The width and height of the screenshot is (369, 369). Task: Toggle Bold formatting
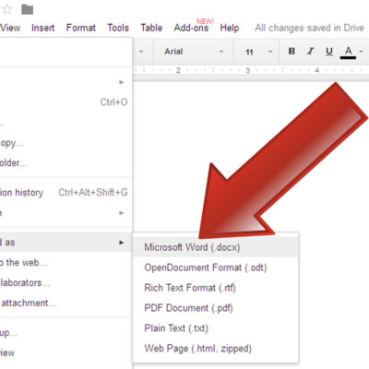click(x=292, y=51)
